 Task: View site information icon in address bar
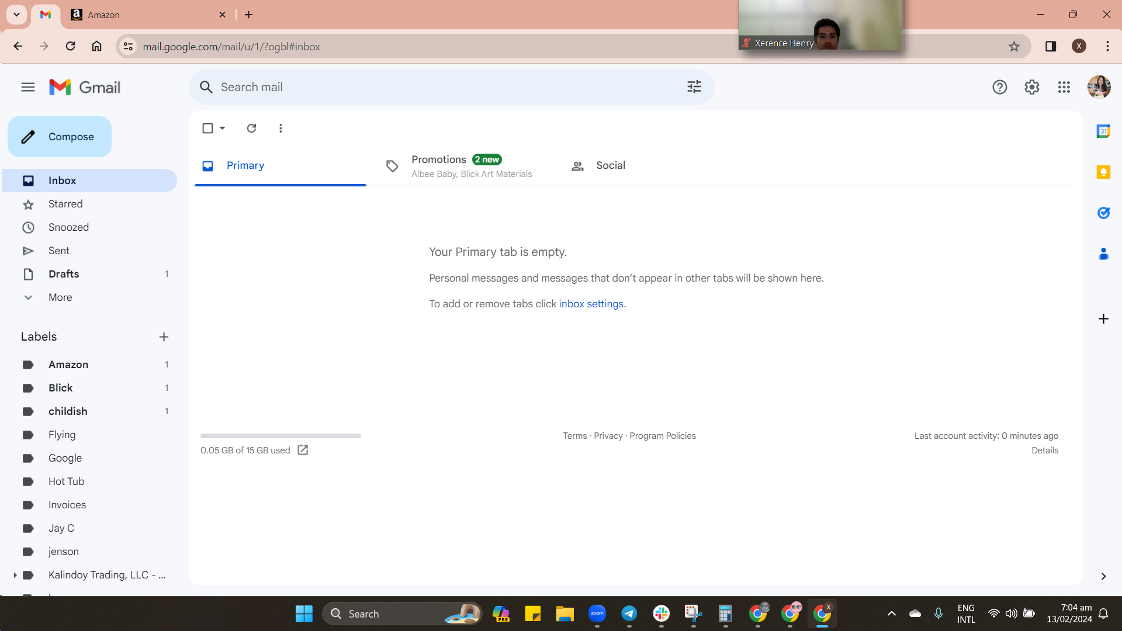[128, 46]
